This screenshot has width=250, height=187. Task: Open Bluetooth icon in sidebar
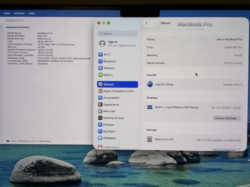(x=100, y=61)
